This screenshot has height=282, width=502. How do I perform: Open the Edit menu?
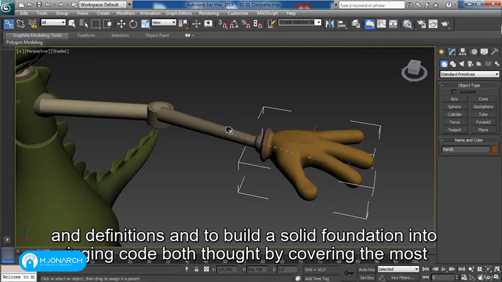click(24, 13)
